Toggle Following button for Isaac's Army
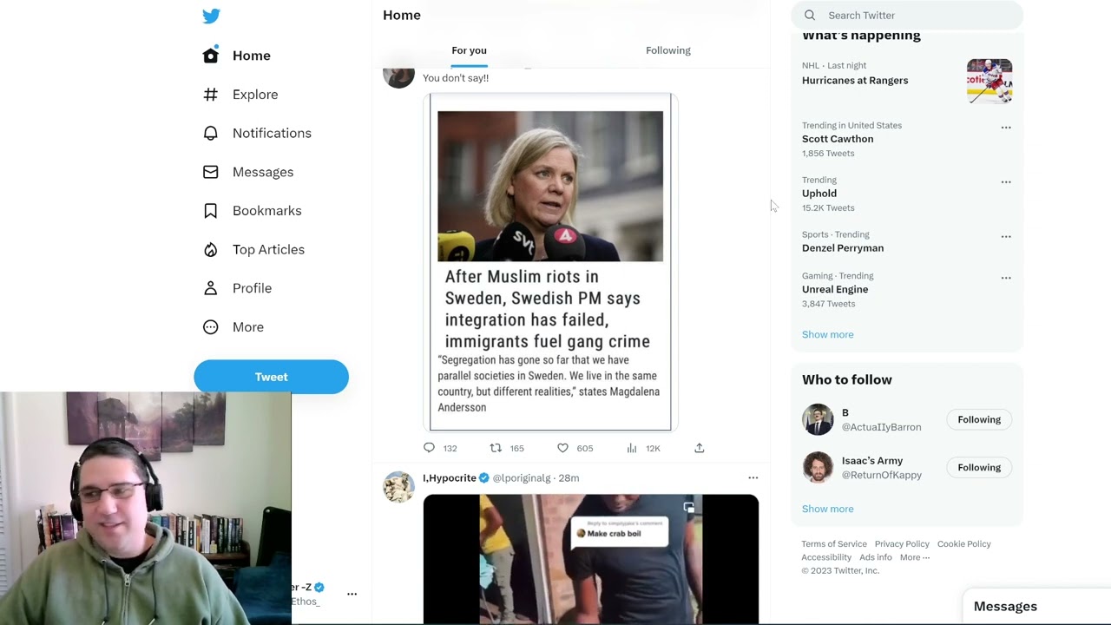 click(x=978, y=467)
